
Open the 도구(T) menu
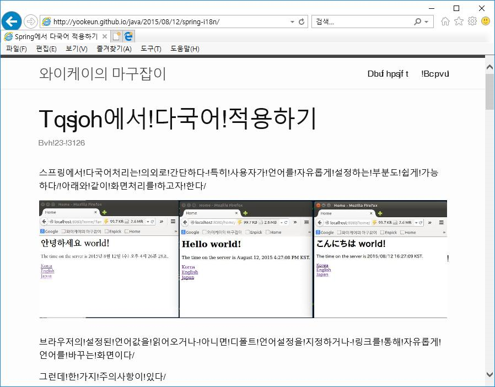click(150, 49)
